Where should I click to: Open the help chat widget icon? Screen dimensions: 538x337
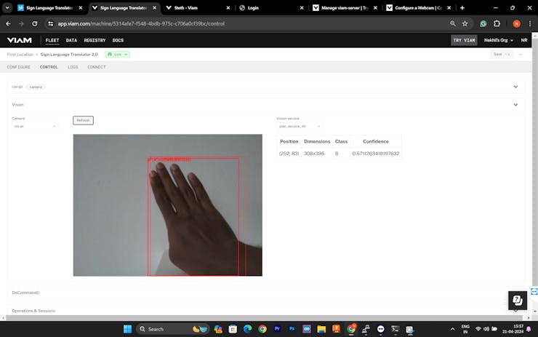point(518,301)
